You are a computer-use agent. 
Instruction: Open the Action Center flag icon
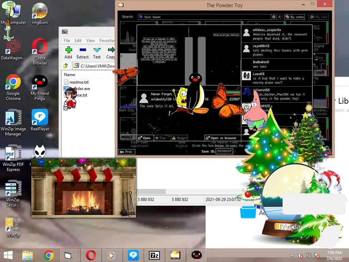click(317, 256)
